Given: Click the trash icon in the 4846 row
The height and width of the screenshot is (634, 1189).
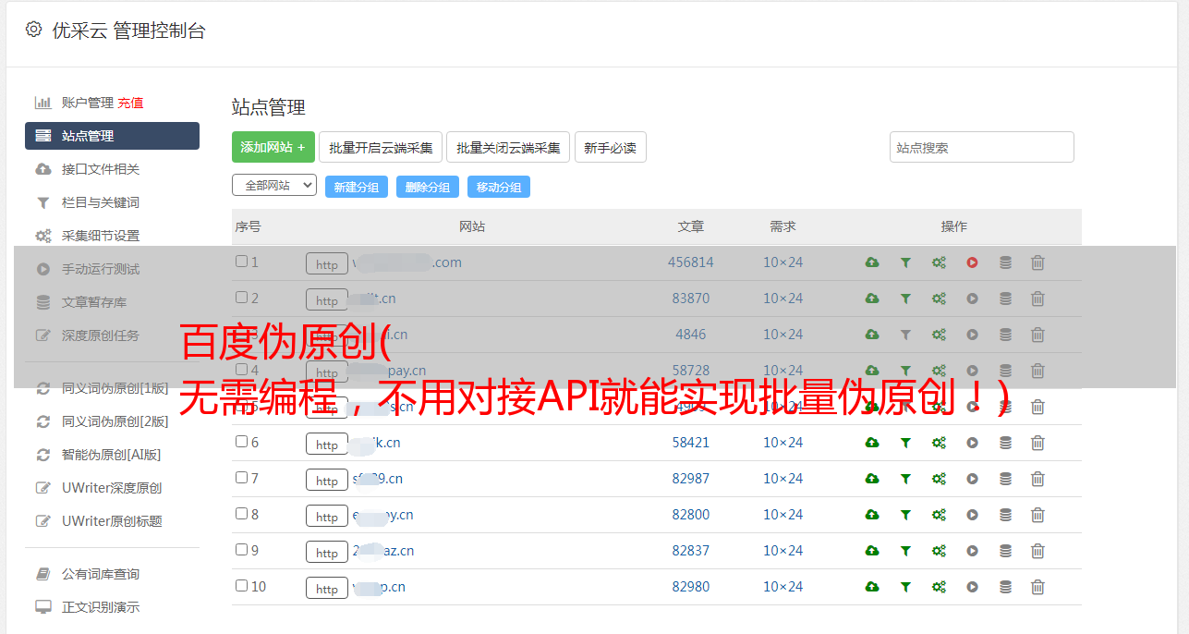Looking at the screenshot, I should coord(1037,335).
